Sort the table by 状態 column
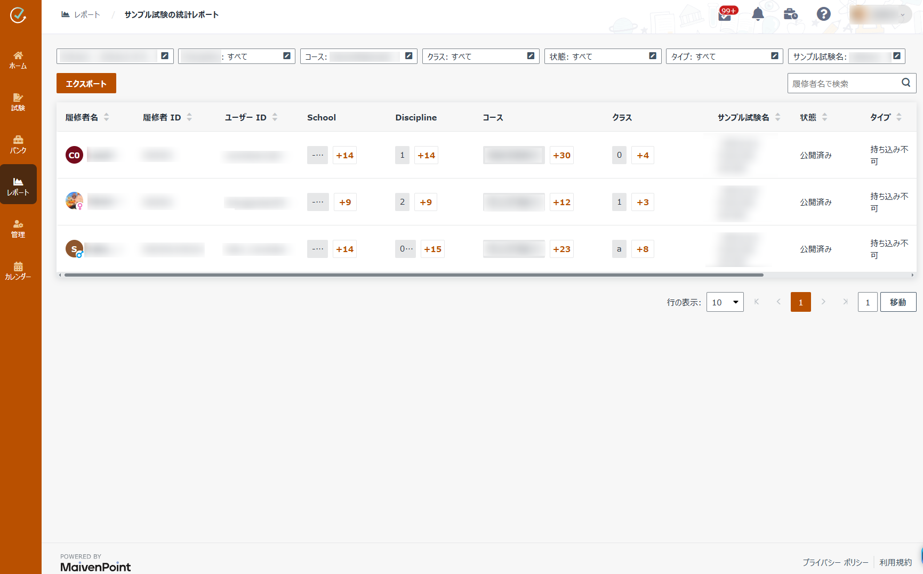 point(824,117)
